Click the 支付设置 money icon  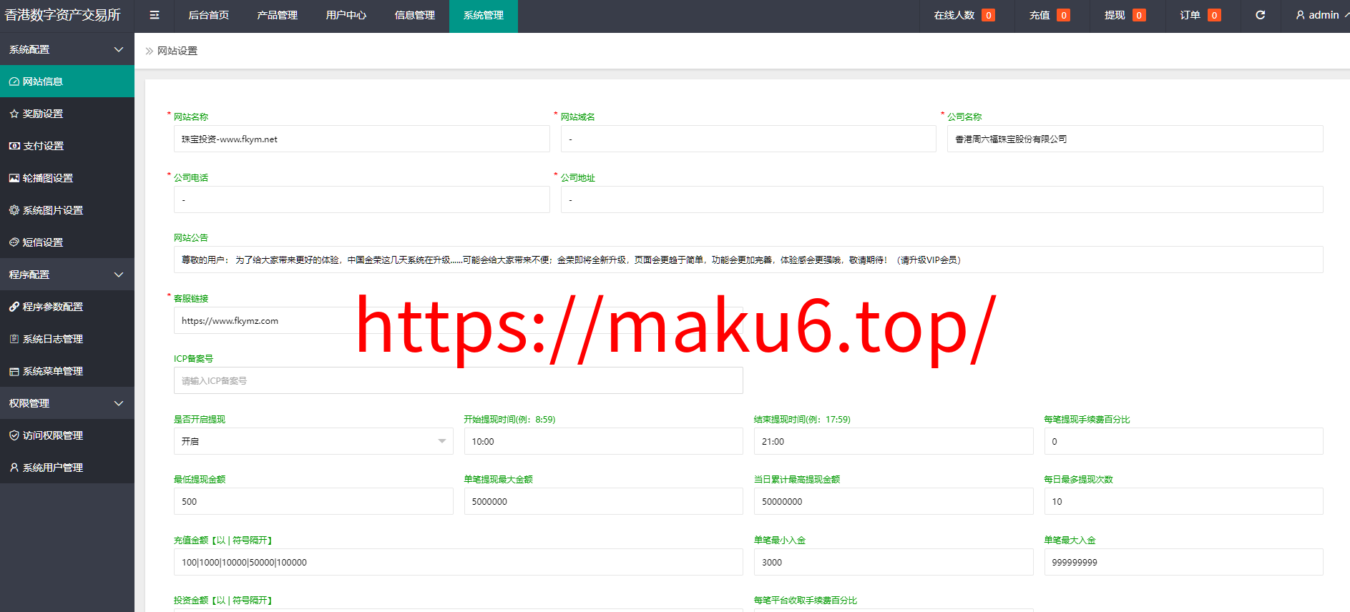tap(14, 146)
